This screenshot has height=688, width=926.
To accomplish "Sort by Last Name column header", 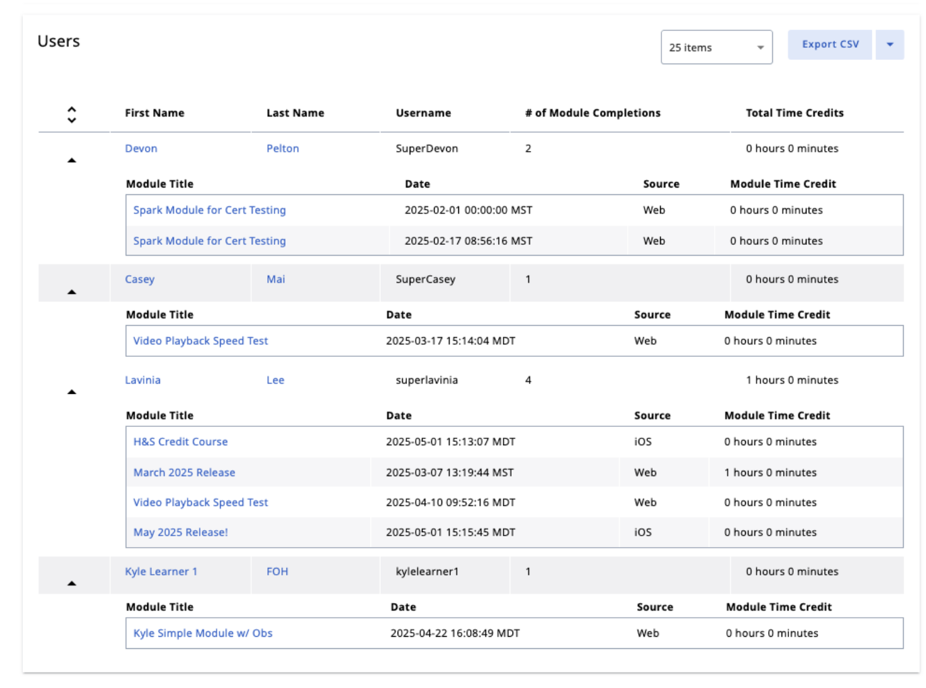I will [296, 113].
